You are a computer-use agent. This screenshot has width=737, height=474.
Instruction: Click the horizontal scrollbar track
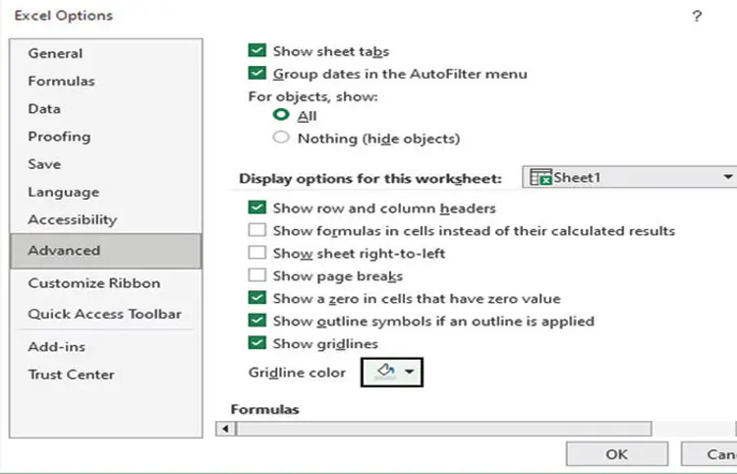pos(442,429)
